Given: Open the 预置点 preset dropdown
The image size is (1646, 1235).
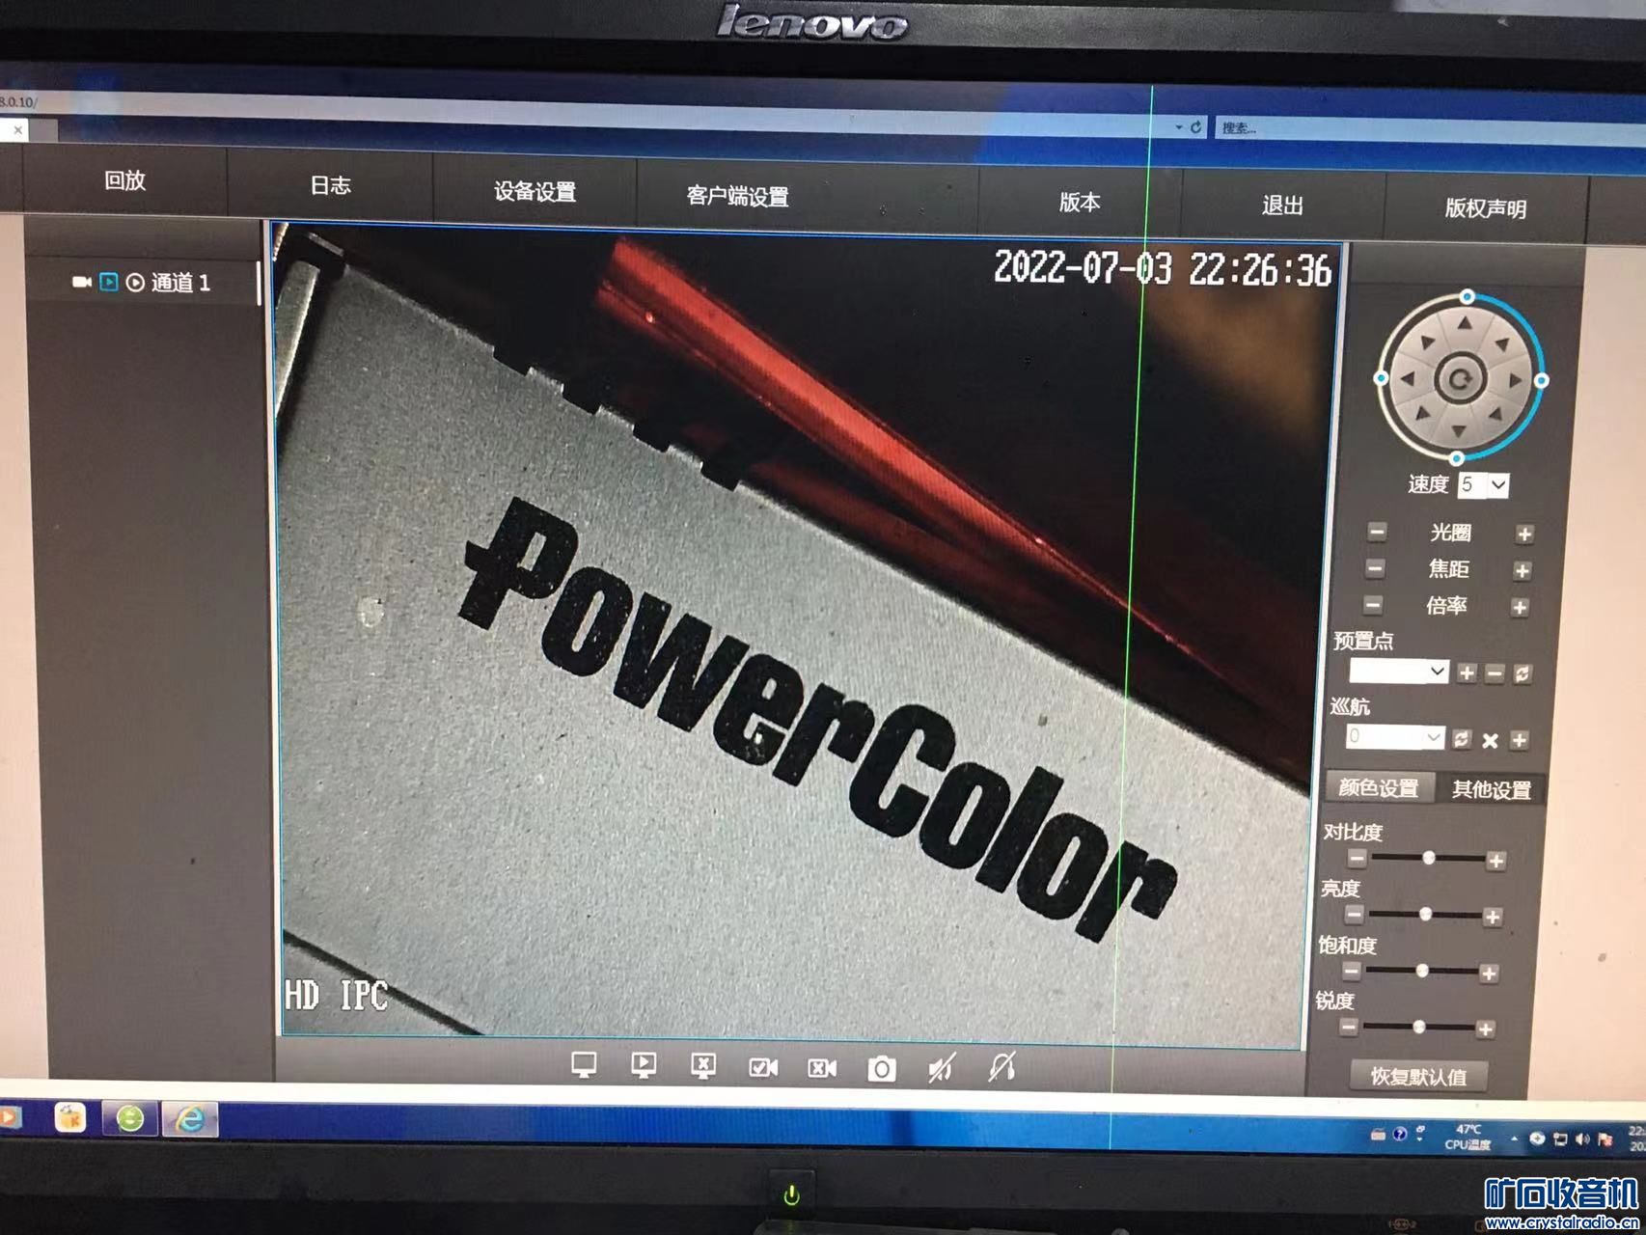Looking at the screenshot, I should (x=1399, y=671).
